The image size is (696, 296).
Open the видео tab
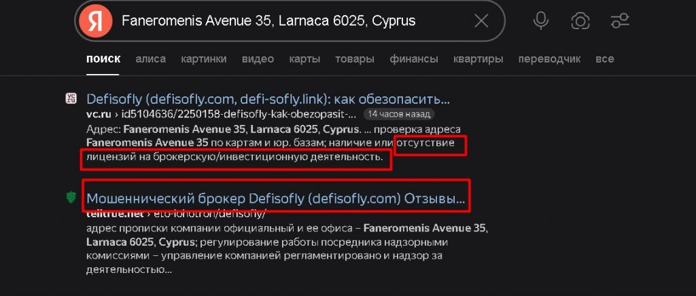point(258,59)
